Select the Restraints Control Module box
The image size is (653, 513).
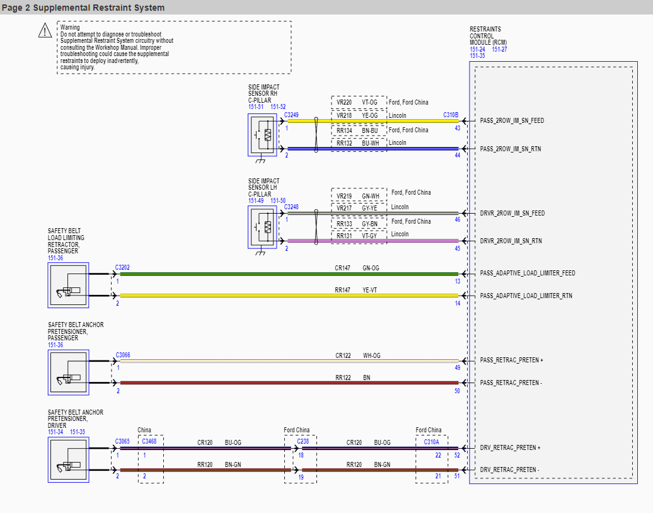pos(553,273)
